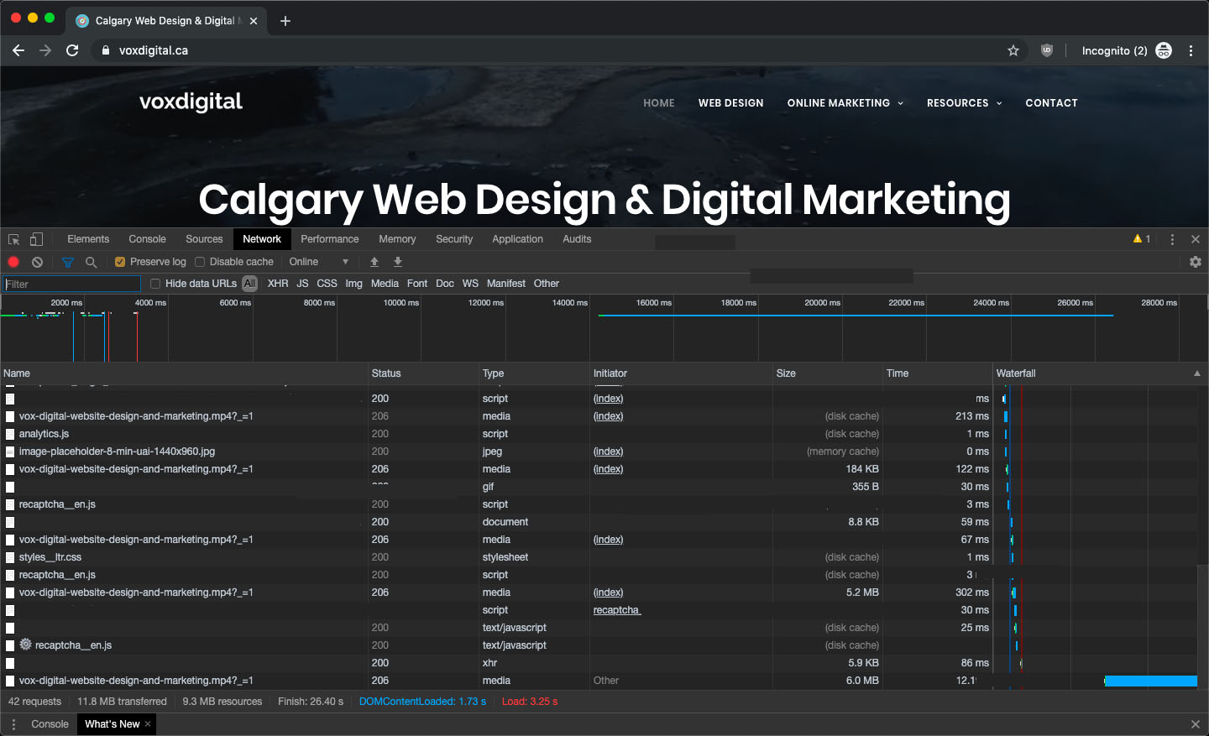Stop recording network log with red button
This screenshot has width=1209, height=736.
[x=13, y=262]
